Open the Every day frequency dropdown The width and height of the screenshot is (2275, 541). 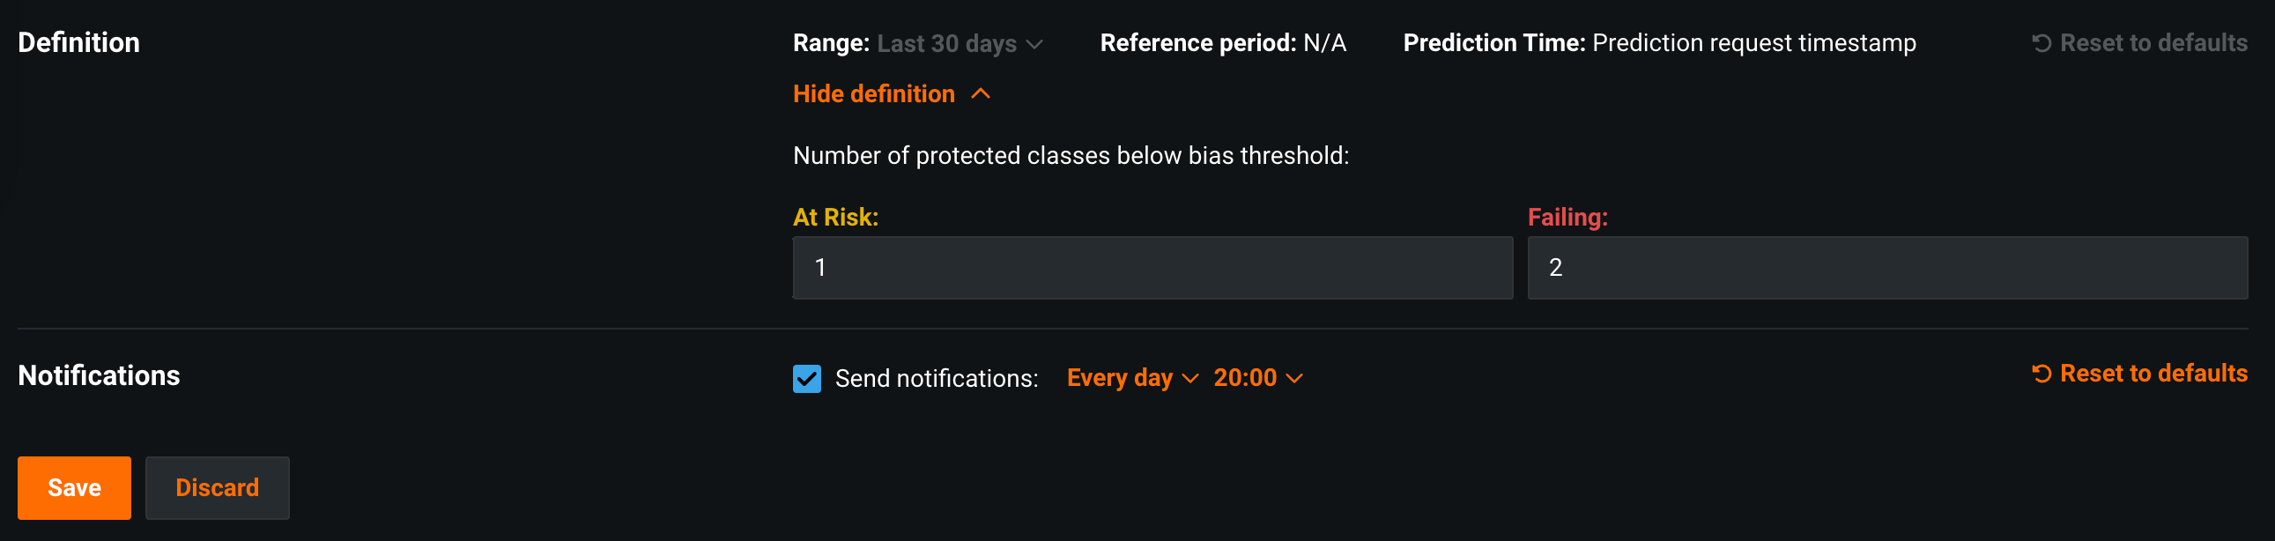pos(1119,378)
